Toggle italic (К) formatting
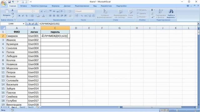This screenshot has height=112, width=200. click(23, 16)
